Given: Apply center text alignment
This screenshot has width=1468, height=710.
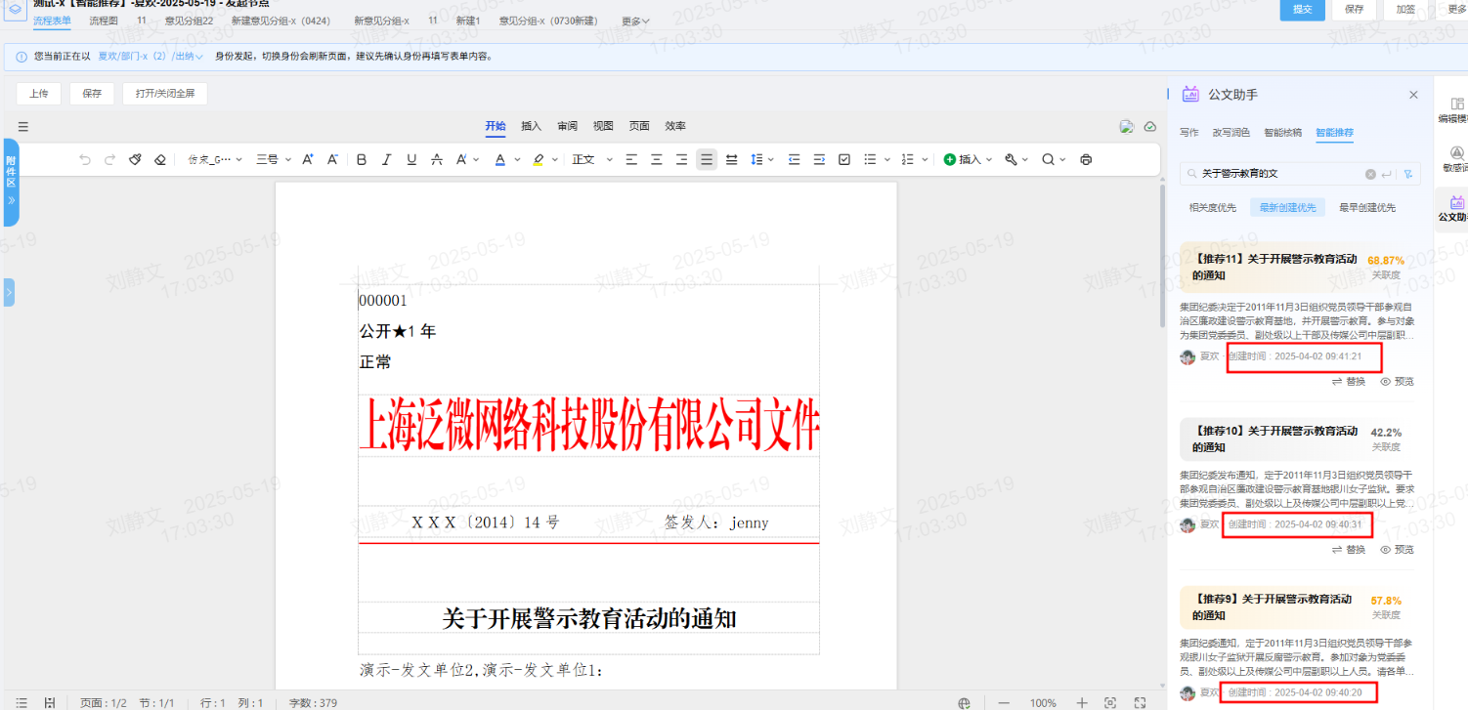Looking at the screenshot, I should 657,159.
